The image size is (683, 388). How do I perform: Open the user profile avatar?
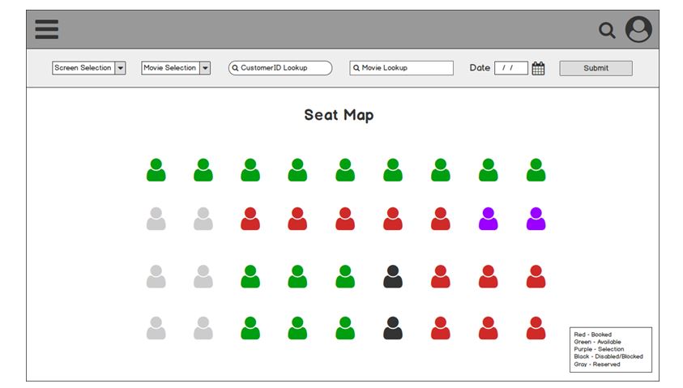[x=638, y=30]
